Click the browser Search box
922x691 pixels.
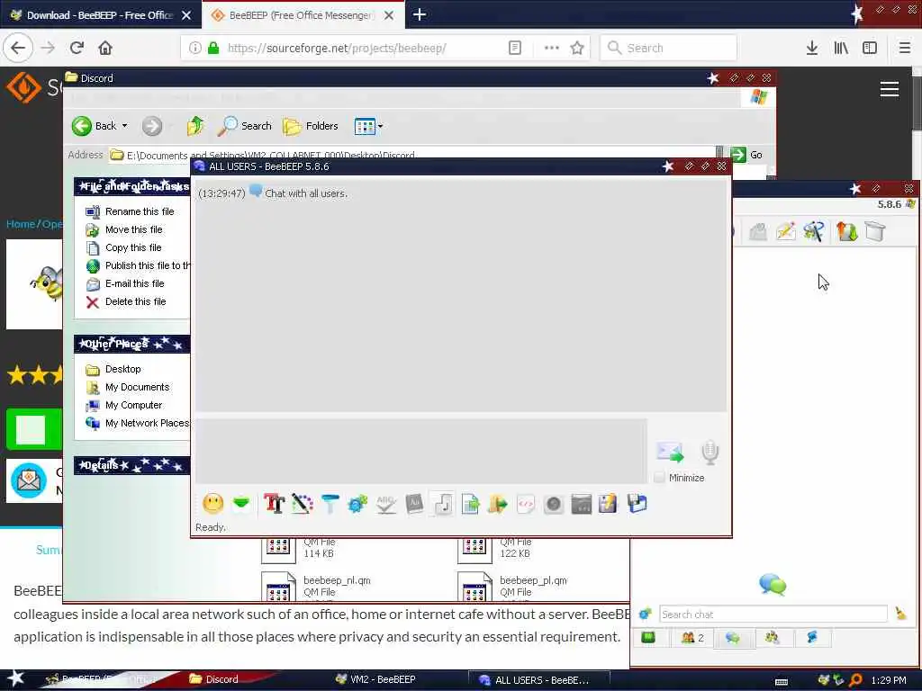[x=669, y=48]
